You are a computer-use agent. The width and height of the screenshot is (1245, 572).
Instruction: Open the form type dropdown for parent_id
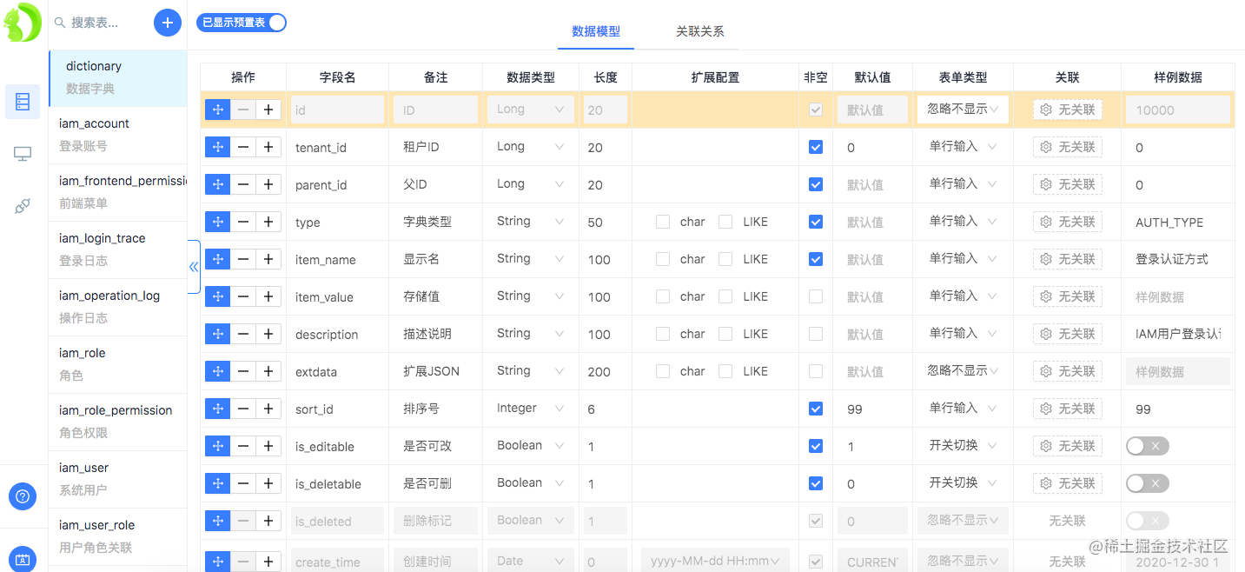coord(963,184)
